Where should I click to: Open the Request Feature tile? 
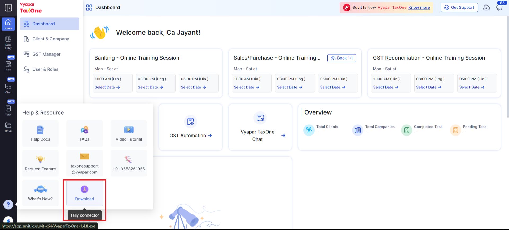pyautogui.click(x=40, y=163)
